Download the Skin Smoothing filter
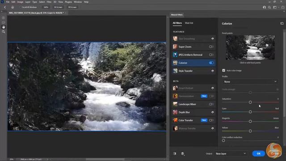 [213, 39]
